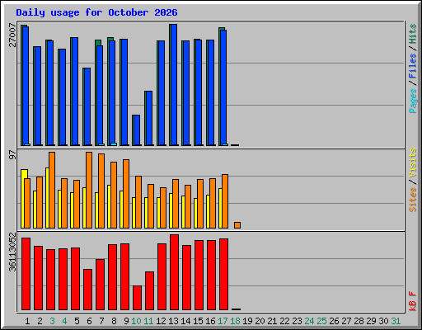The height and width of the screenshot is (330, 422).
Task: Select day 20 on the x-axis
Action: (x=260, y=321)
